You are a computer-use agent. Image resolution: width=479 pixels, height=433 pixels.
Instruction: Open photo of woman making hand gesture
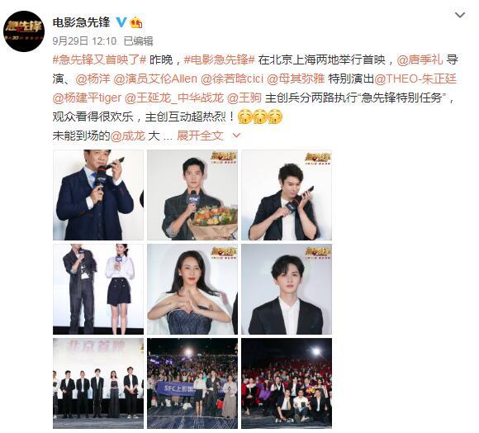click(x=192, y=289)
